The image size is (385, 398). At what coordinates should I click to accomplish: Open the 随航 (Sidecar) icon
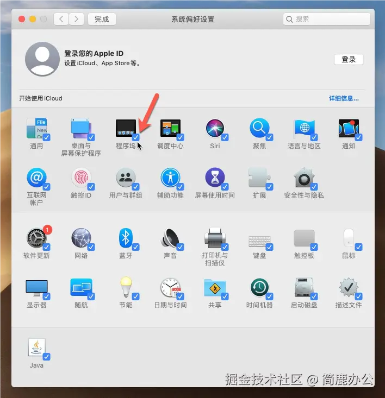point(81,288)
